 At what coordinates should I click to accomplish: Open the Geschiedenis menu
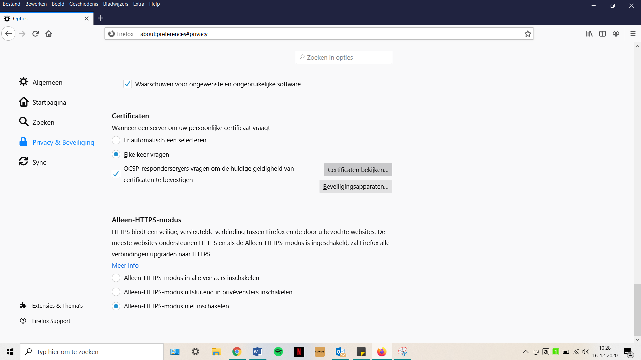(x=83, y=4)
